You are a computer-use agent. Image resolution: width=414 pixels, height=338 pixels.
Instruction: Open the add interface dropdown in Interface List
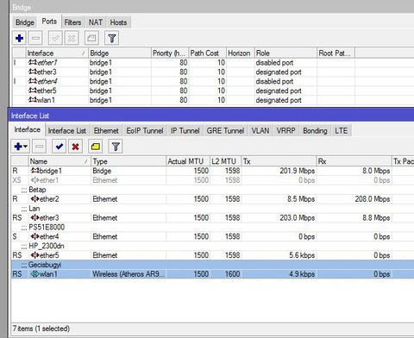pos(21,147)
